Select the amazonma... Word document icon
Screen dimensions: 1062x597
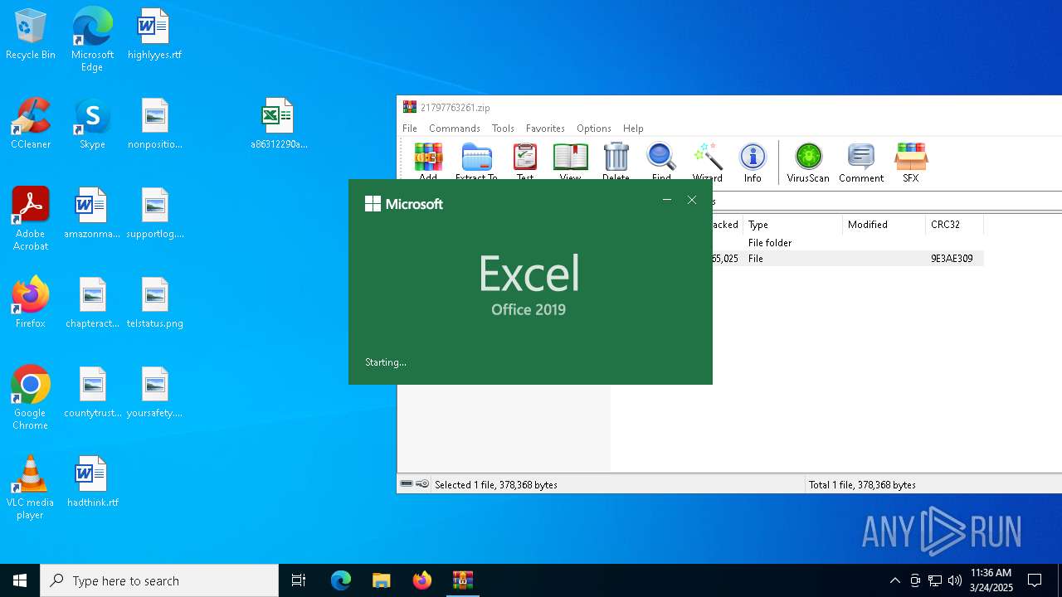tap(92, 213)
